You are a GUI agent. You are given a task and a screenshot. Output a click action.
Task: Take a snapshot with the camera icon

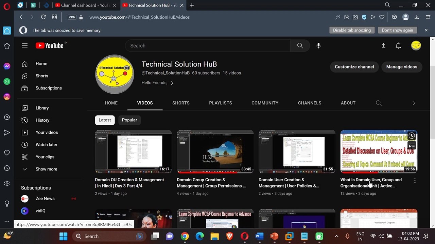coord(355,17)
